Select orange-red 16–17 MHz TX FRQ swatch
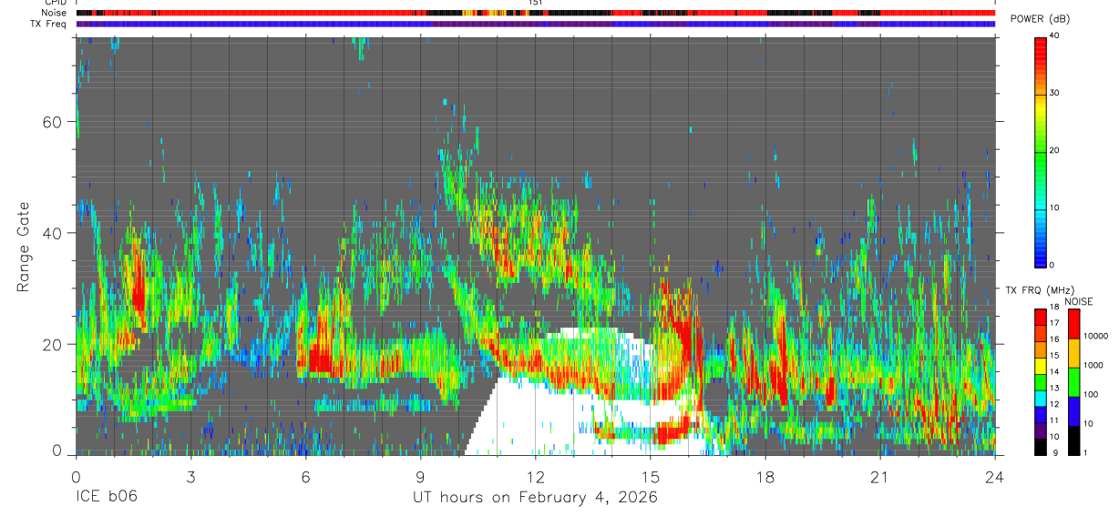Screen dimensions: 1119x516 click(x=1041, y=333)
